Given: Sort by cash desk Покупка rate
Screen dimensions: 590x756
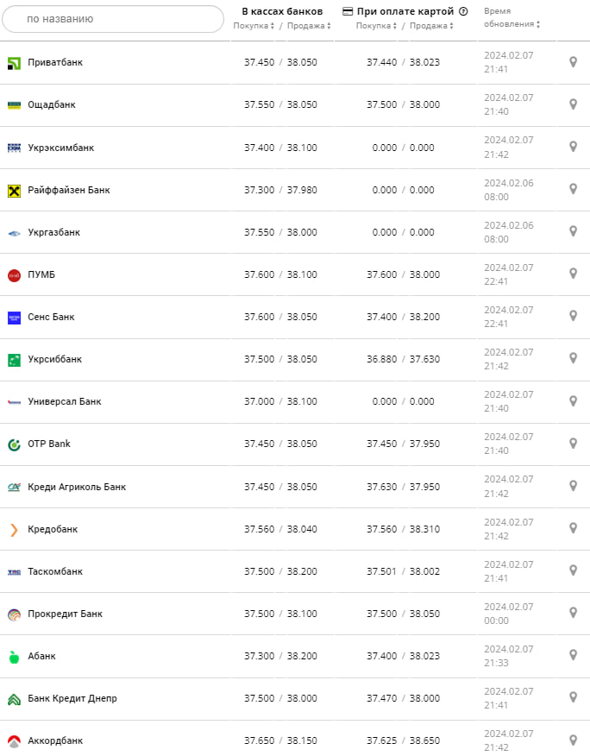Looking at the screenshot, I should coord(254,26).
